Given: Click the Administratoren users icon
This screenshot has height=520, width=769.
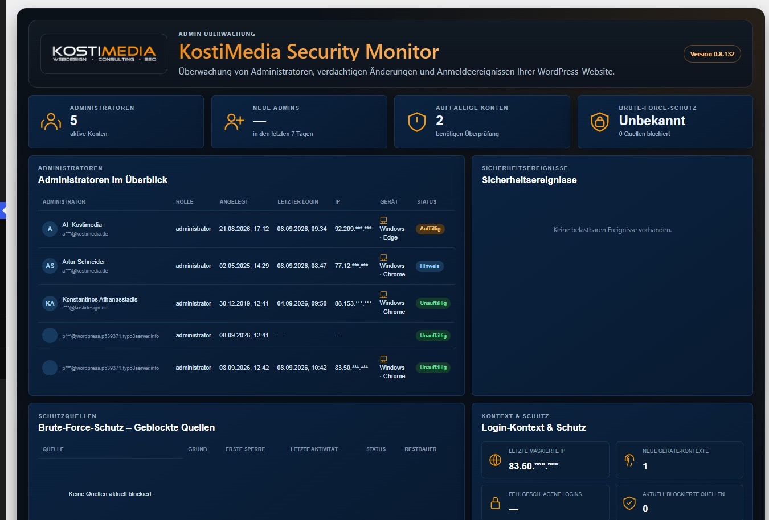Looking at the screenshot, I should [x=51, y=122].
